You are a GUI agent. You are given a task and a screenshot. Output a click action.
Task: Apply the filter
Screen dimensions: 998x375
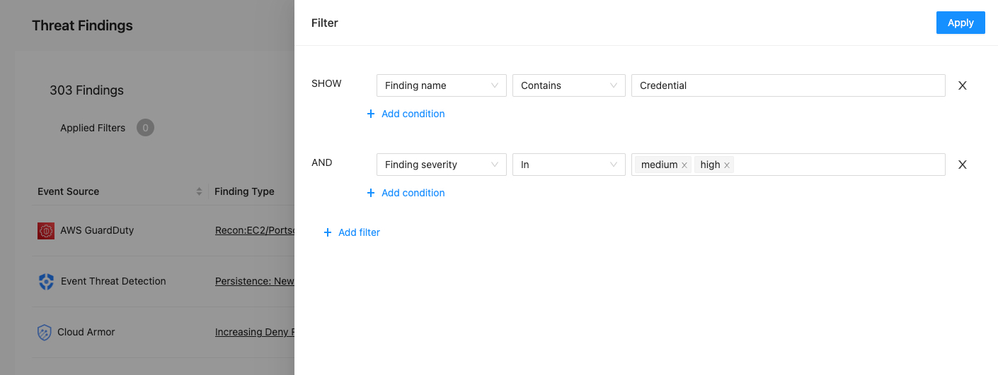[x=960, y=23]
